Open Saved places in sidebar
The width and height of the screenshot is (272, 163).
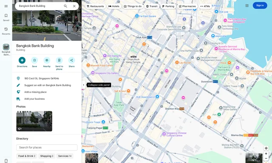coord(6,17)
